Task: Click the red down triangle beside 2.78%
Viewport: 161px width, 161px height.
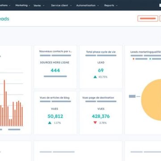Action: click(95, 123)
